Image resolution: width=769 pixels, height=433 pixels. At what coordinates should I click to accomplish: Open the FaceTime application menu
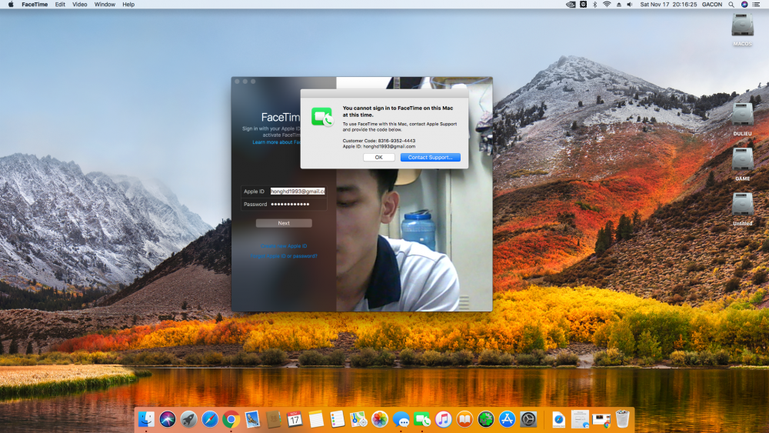point(35,5)
